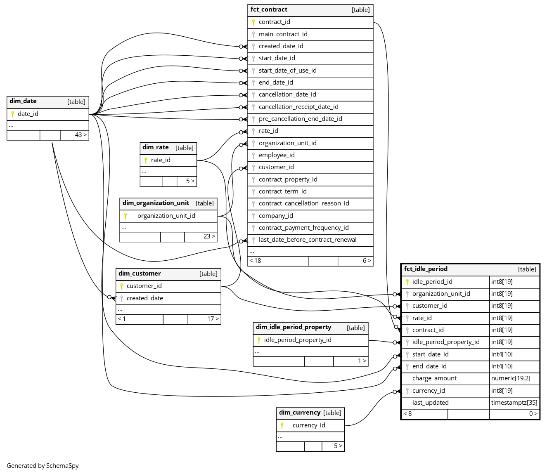Select the charge_amount column in fct_idle_period
This screenshot has width=547, height=474.
[434, 379]
